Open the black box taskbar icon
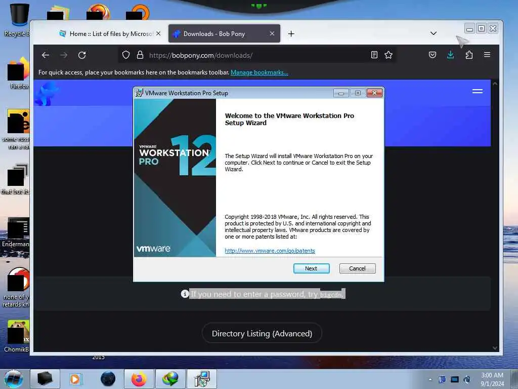This screenshot has height=389, width=518. coord(45,379)
